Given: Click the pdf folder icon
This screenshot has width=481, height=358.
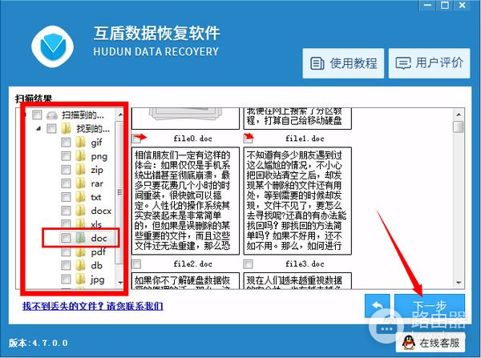Looking at the screenshot, I should click(80, 251).
